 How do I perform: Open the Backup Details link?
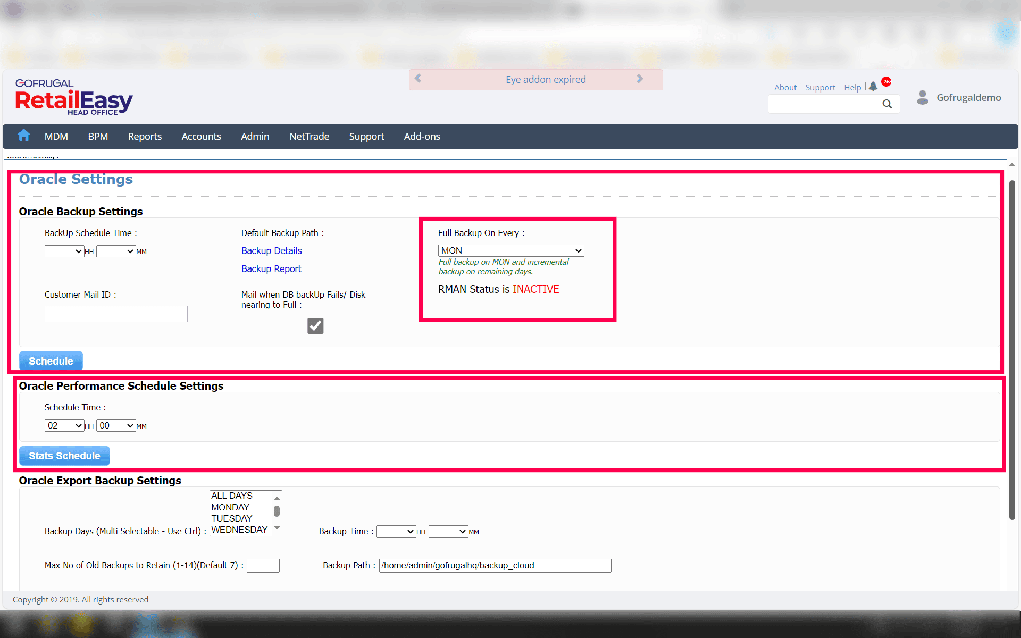[x=271, y=251]
